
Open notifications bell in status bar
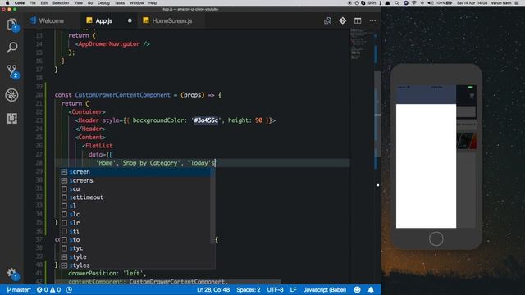pyautogui.click(x=371, y=289)
